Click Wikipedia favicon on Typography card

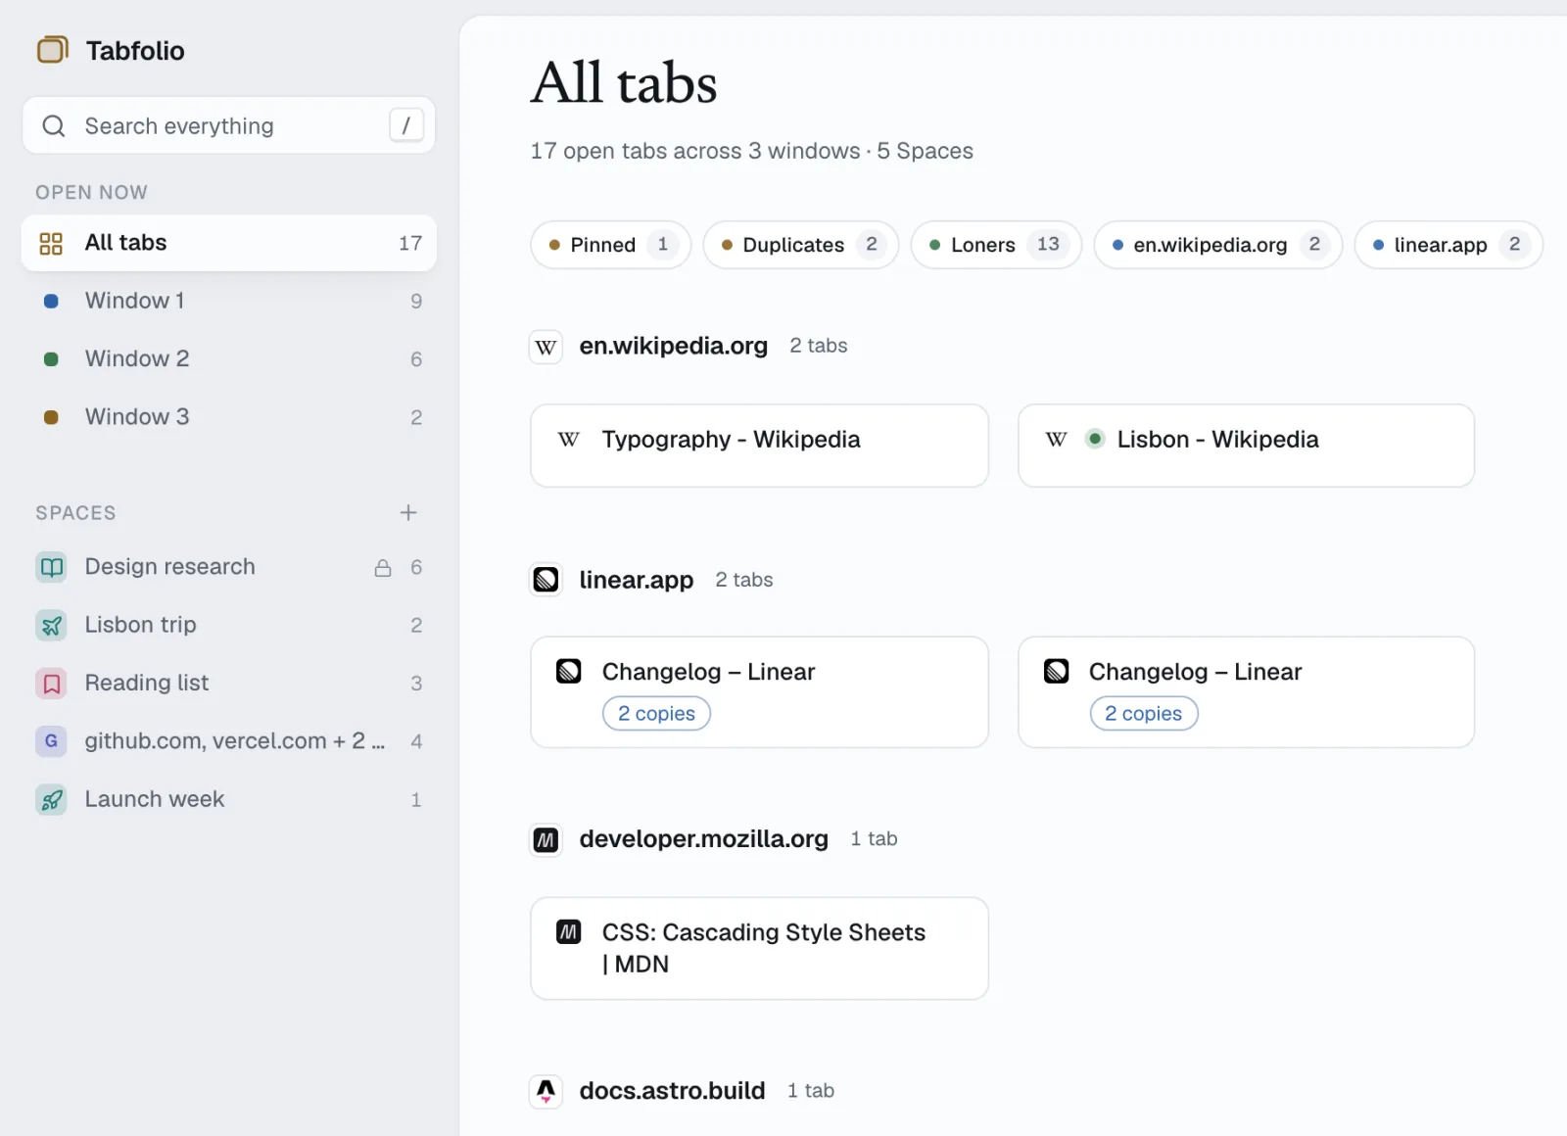point(569,440)
